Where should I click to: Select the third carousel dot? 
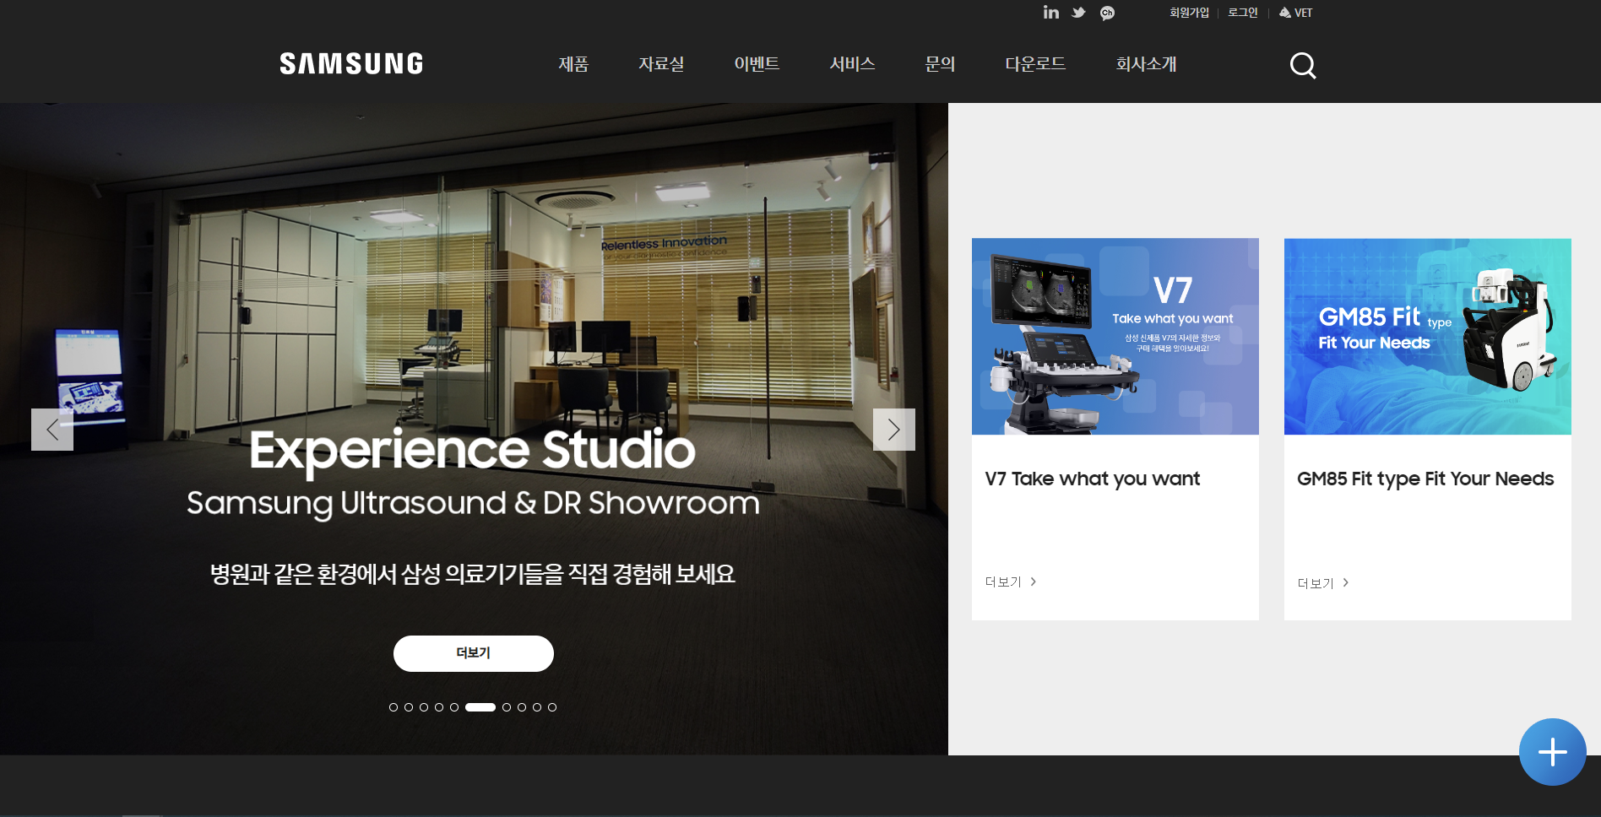point(424,707)
